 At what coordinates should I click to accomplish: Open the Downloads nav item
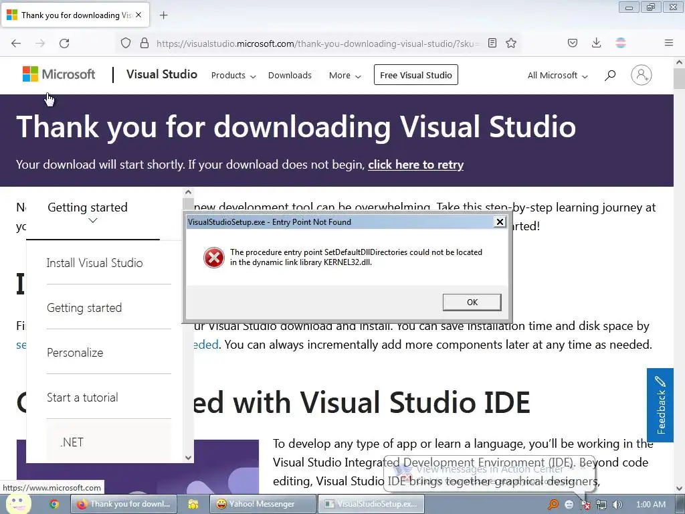coord(290,75)
